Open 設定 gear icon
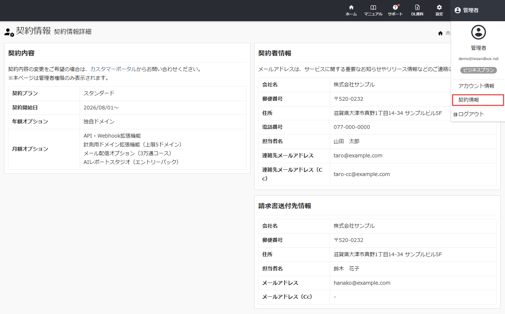 pos(439,10)
